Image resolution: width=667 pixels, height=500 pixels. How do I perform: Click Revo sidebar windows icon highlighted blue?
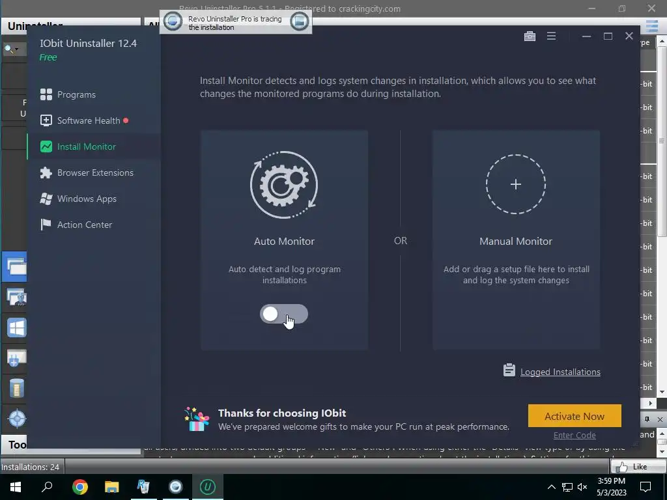tap(15, 266)
